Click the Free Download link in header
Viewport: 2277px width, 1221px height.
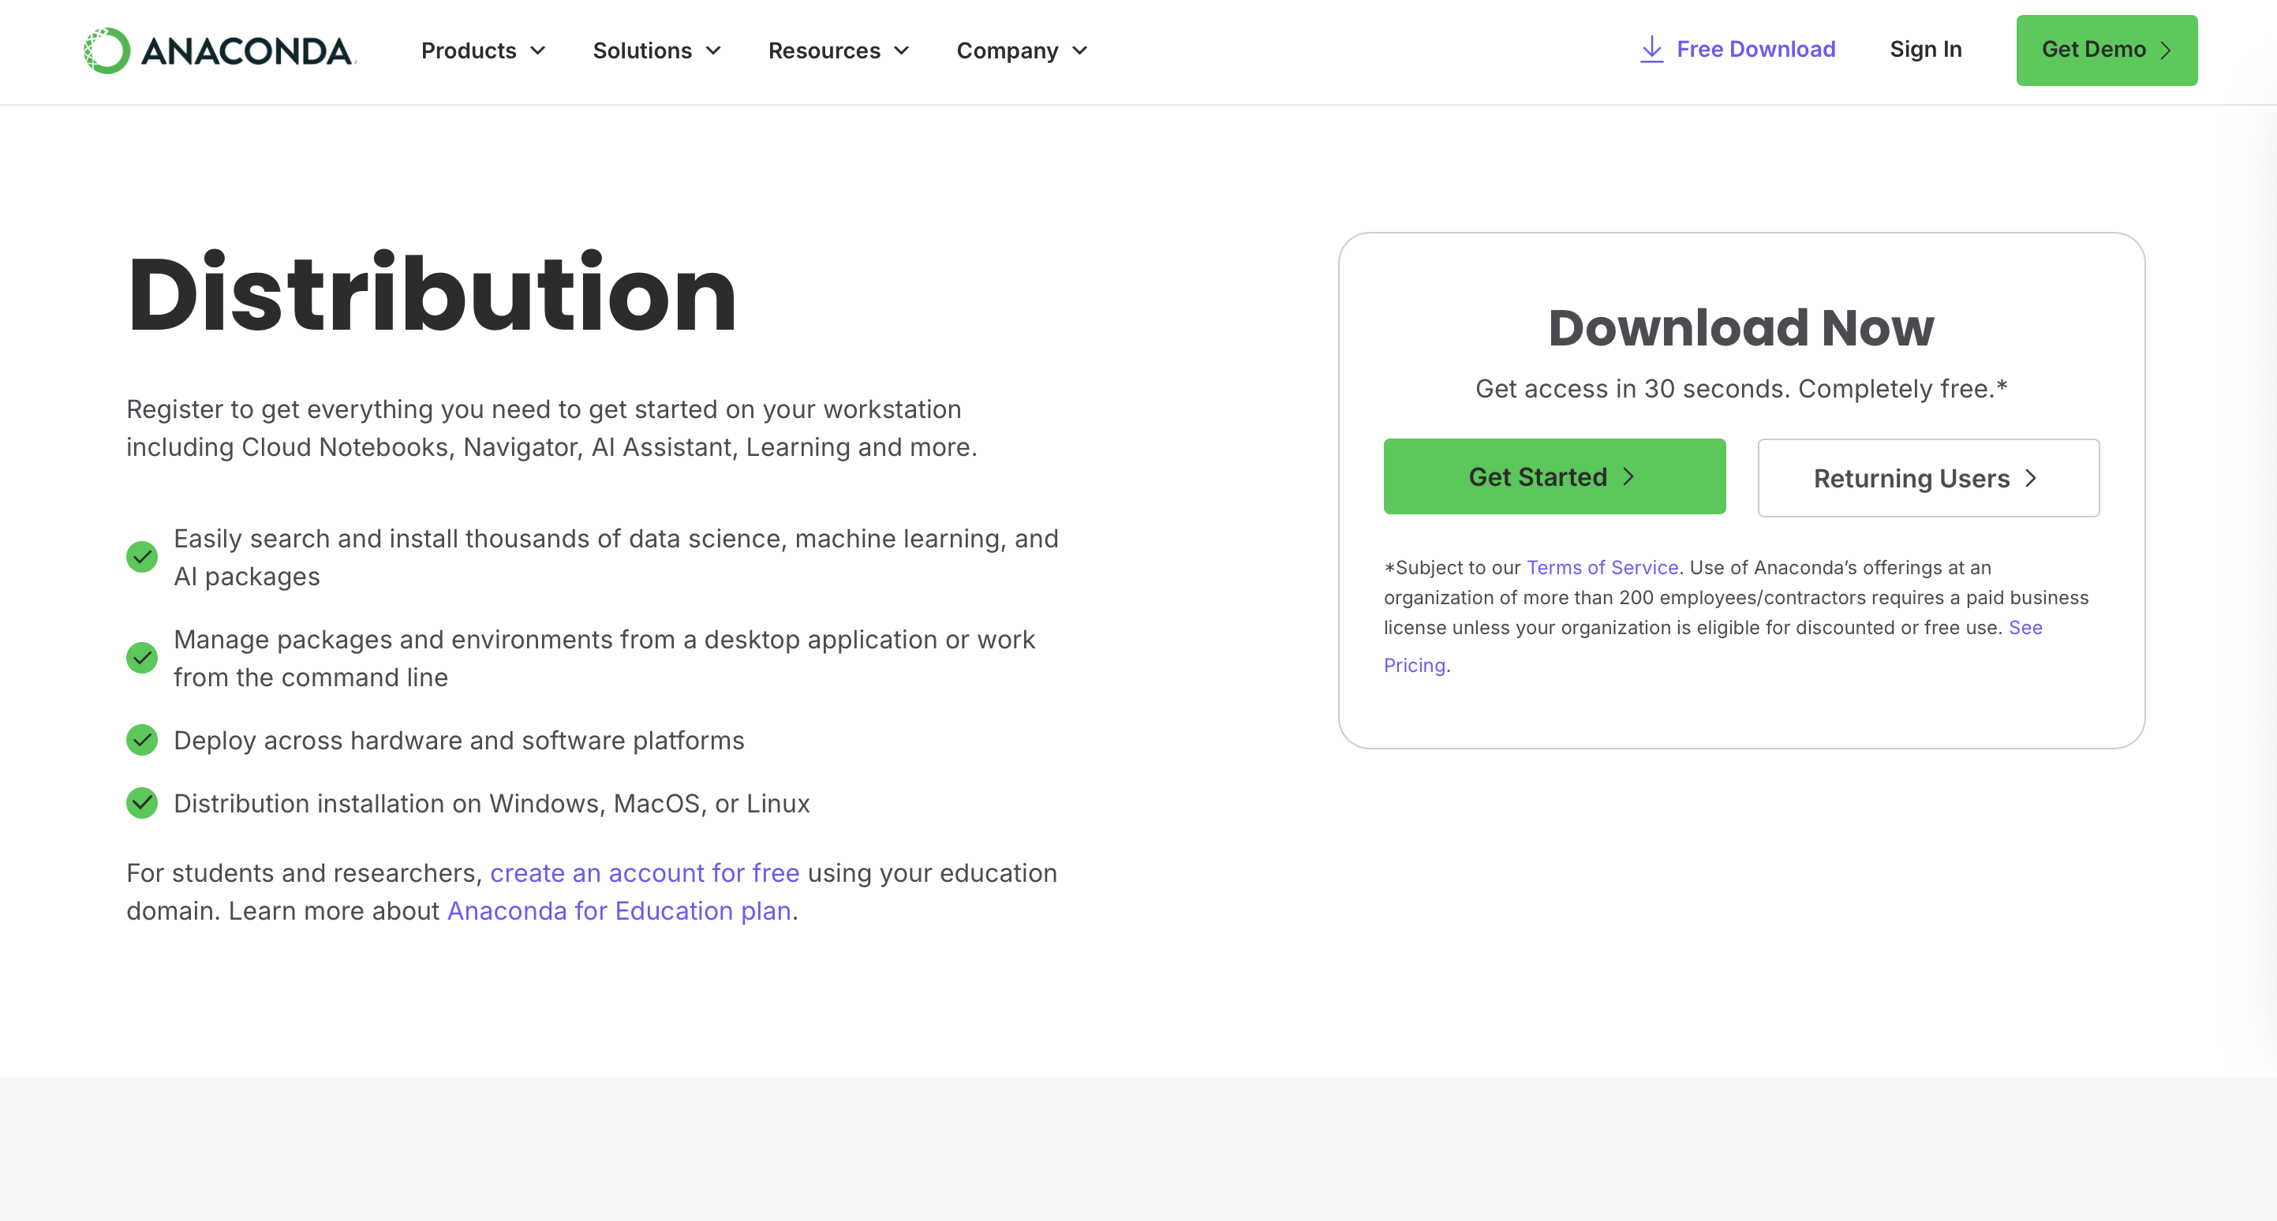click(x=1755, y=50)
